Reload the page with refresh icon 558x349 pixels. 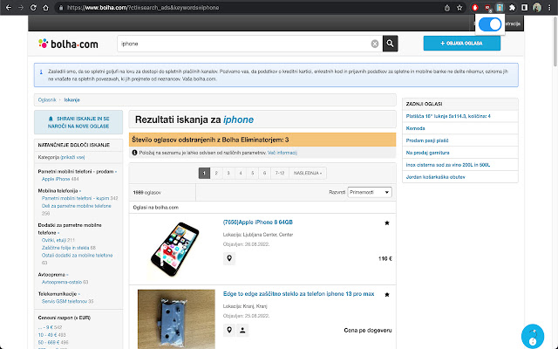[x=33, y=8]
